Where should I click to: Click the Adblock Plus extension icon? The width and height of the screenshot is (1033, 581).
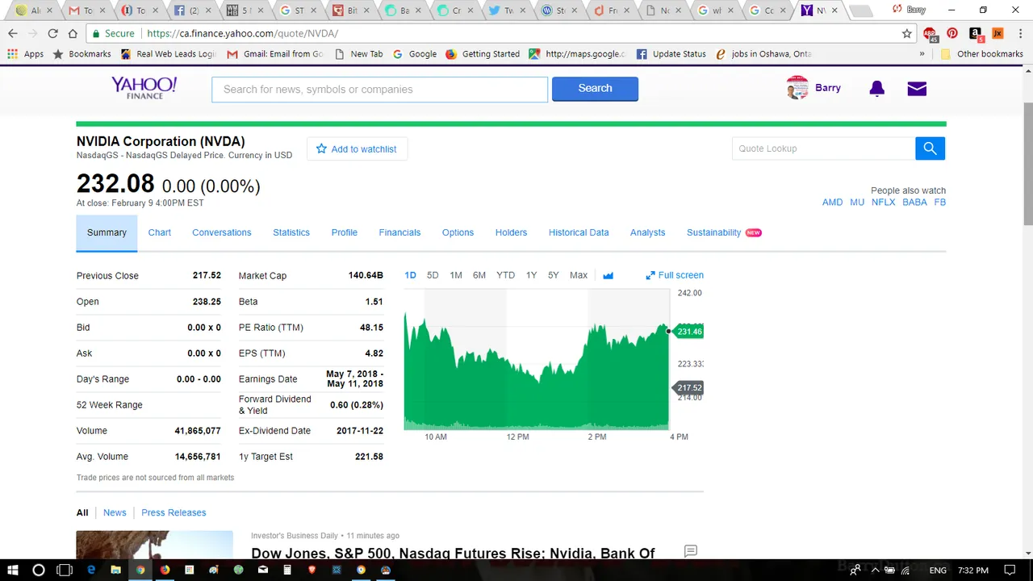931,34
